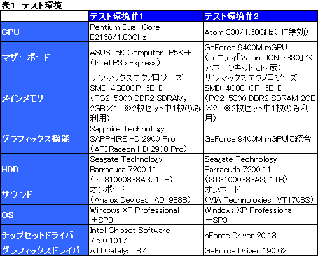Click the 'CPU' row header

(x=45, y=32)
